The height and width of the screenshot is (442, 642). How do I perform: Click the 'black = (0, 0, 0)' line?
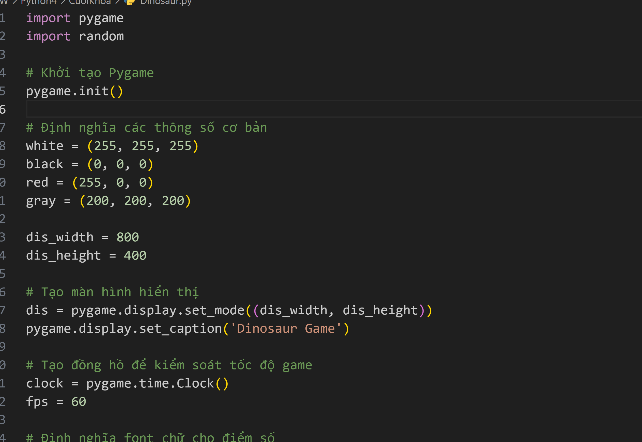[90, 164]
